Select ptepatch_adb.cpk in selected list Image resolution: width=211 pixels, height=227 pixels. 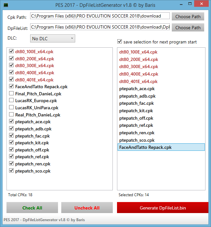point(161,96)
